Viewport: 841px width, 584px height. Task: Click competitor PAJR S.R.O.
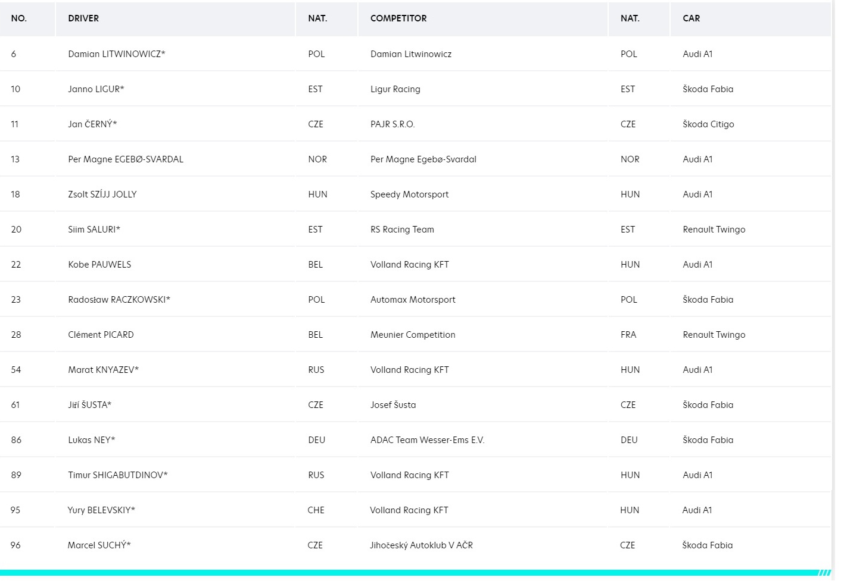tap(393, 124)
